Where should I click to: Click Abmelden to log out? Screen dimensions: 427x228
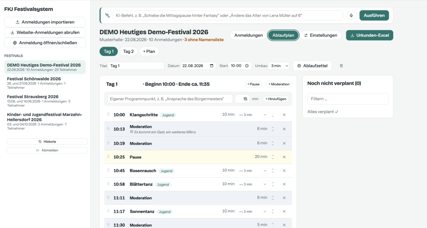47,150
